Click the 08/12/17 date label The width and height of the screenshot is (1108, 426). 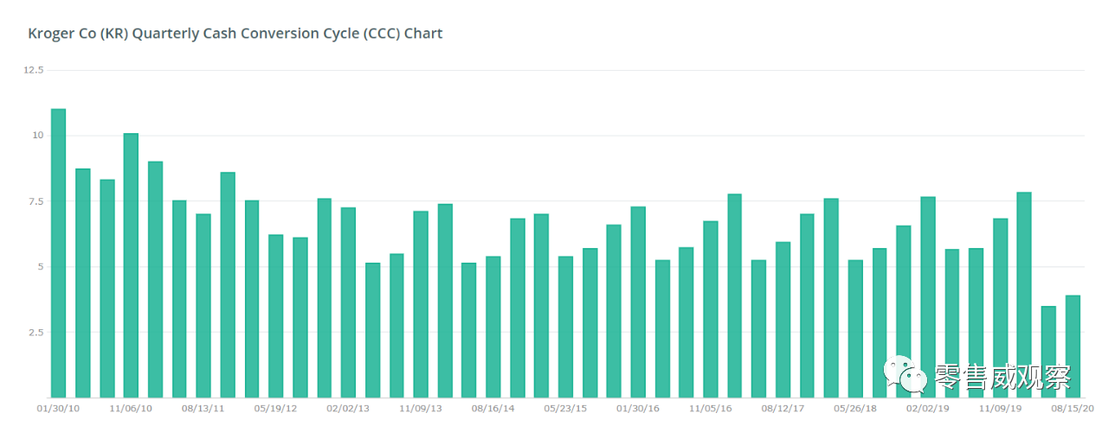pyautogui.click(x=783, y=408)
